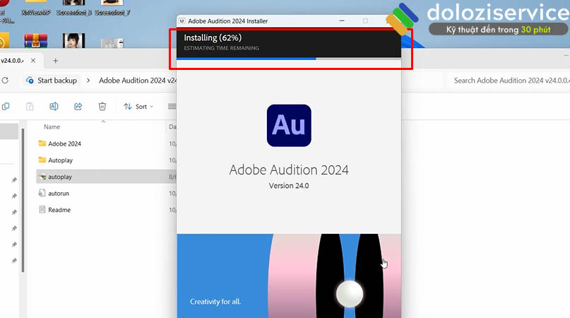Add a new File Explorer tab
This screenshot has width=570, height=318.
[x=55, y=61]
